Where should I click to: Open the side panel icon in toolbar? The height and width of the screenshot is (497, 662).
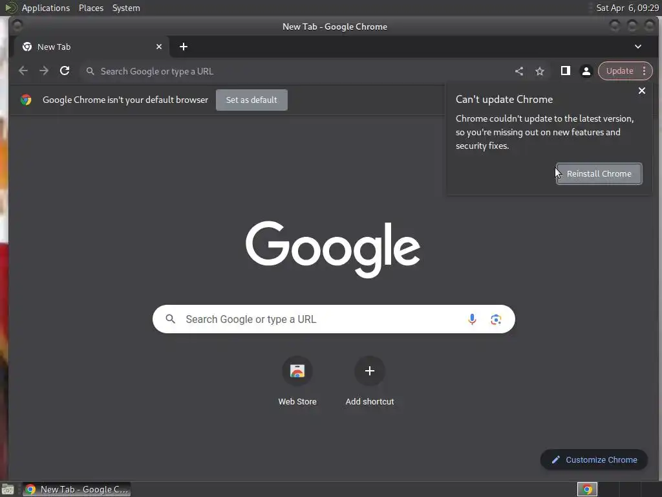[565, 71]
